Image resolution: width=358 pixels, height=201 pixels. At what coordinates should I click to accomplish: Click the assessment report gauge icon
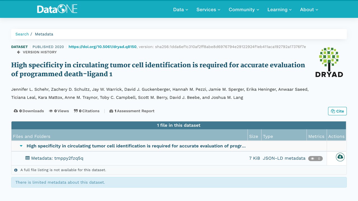111,111
